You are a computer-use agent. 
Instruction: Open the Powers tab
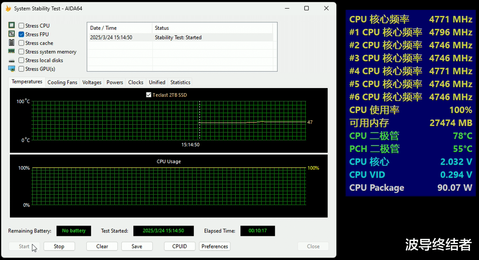[114, 82]
